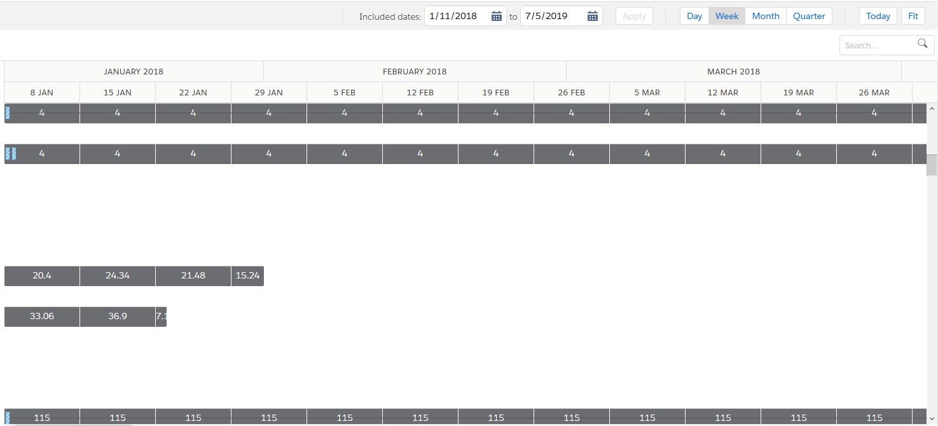This screenshot has width=938, height=426.
Task: Open the start date calendar picker
Action: 497,17
